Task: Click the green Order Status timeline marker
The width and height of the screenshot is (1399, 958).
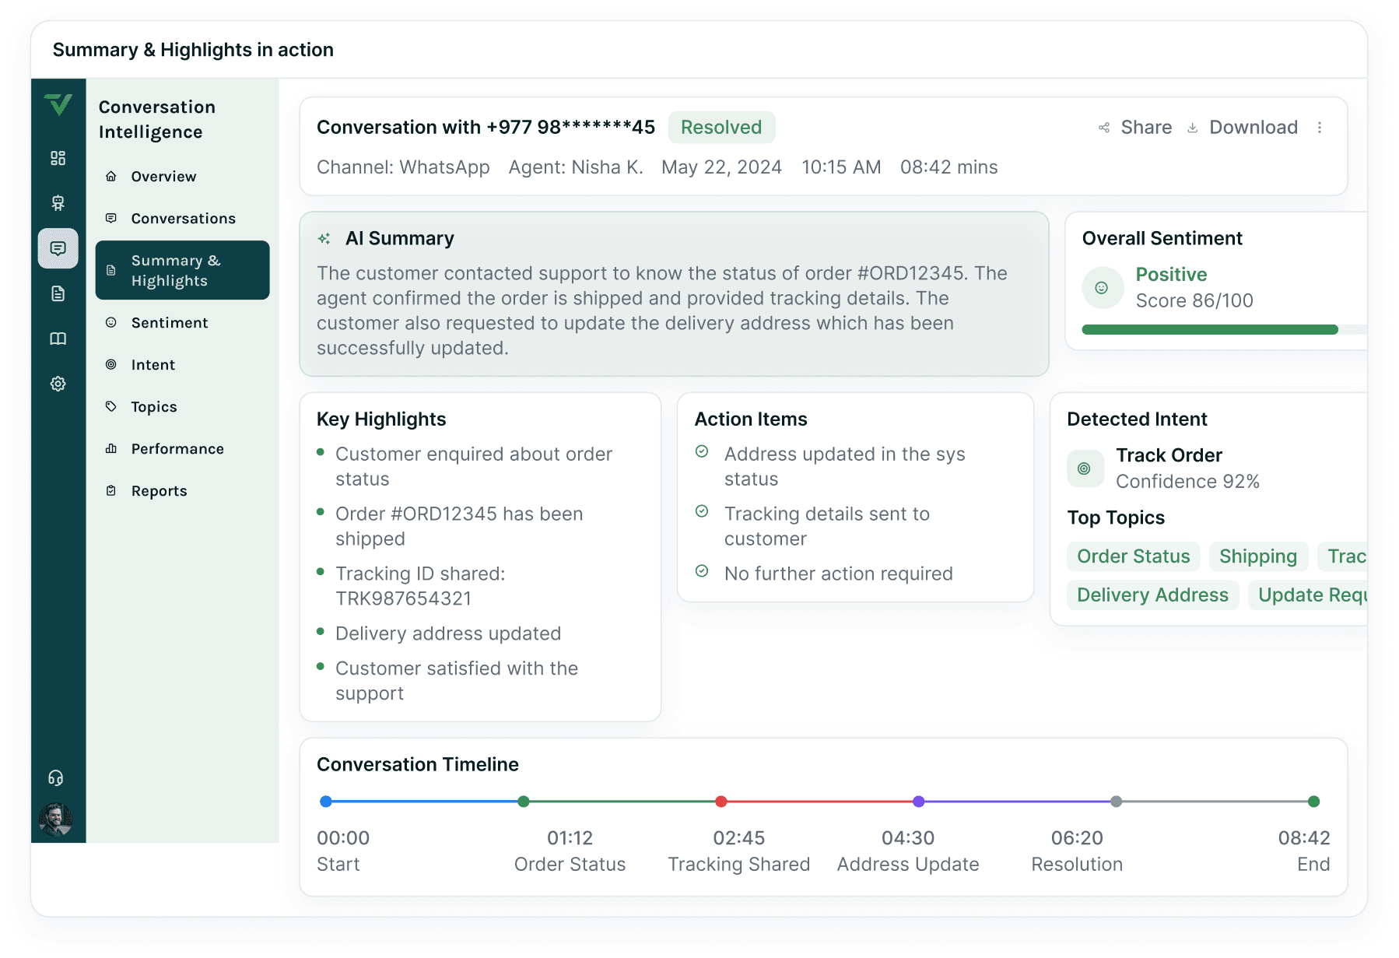Action: coord(524,802)
